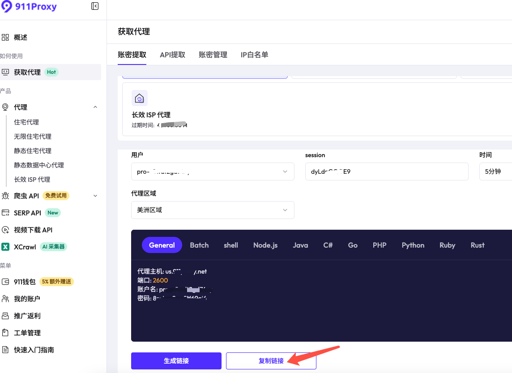Click the Hot badge beside 获取代理
Screen dimensions: 512x373
tap(51, 72)
